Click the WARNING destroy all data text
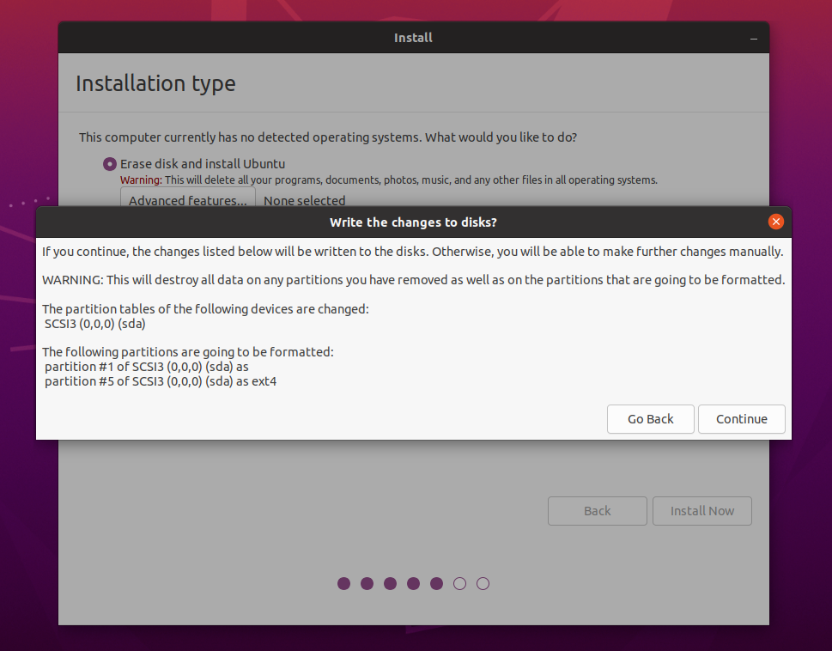The width and height of the screenshot is (832, 651). click(x=413, y=280)
